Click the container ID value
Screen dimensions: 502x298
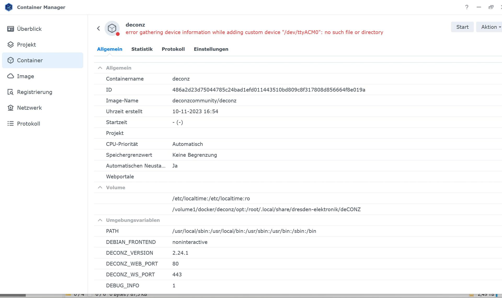click(x=269, y=90)
